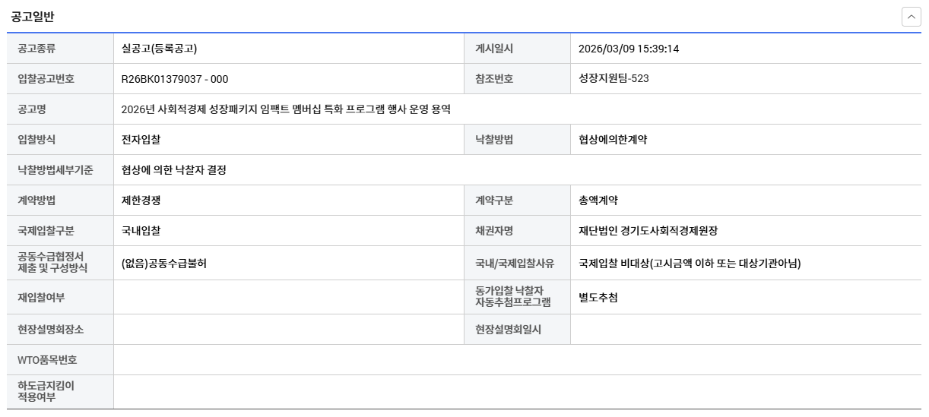Click the reference number 성장지원팀-523

[614, 78]
